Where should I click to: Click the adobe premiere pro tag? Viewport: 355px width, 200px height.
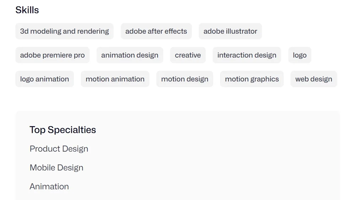52,55
